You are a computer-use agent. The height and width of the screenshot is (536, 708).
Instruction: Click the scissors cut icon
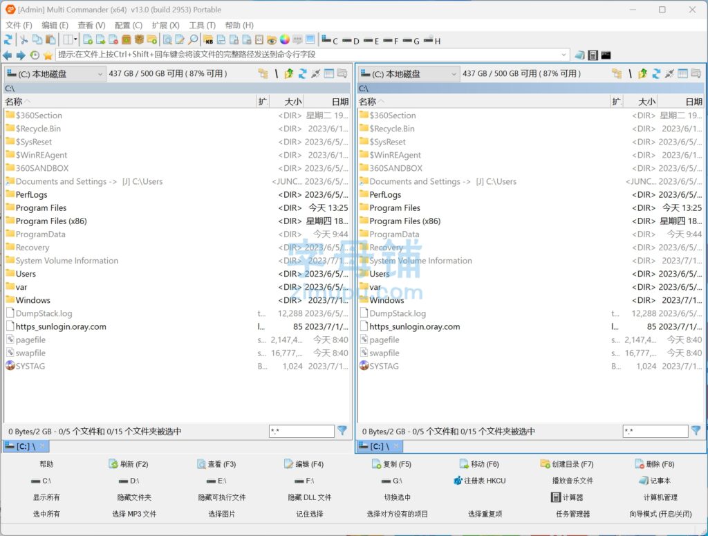pyautogui.click(x=24, y=39)
